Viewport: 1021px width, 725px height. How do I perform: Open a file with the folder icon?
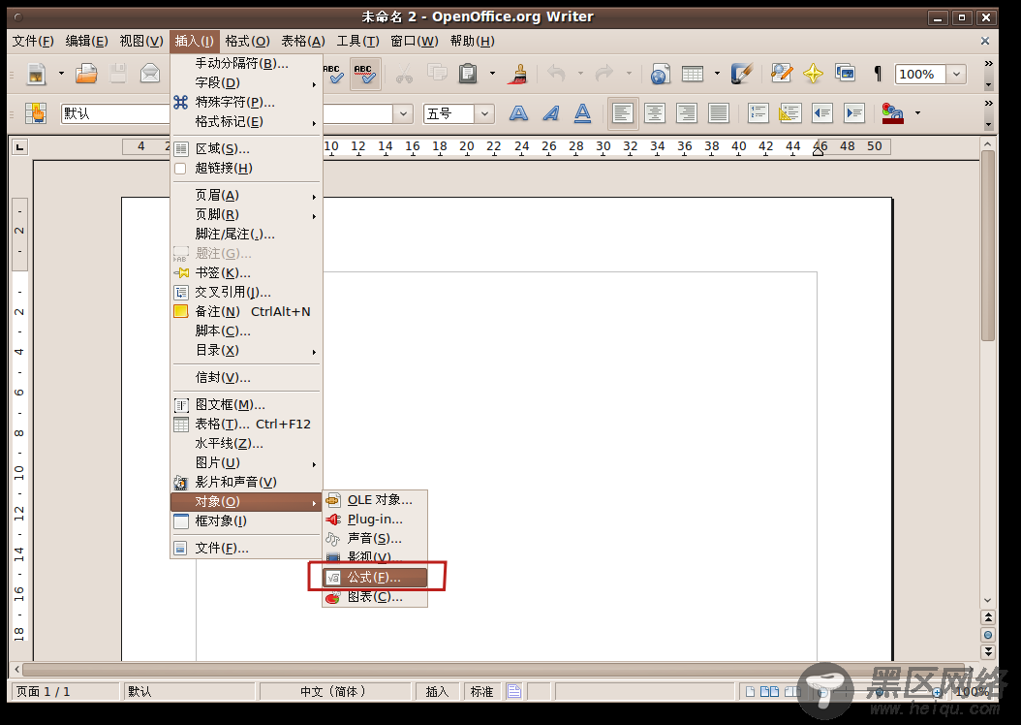pos(86,74)
